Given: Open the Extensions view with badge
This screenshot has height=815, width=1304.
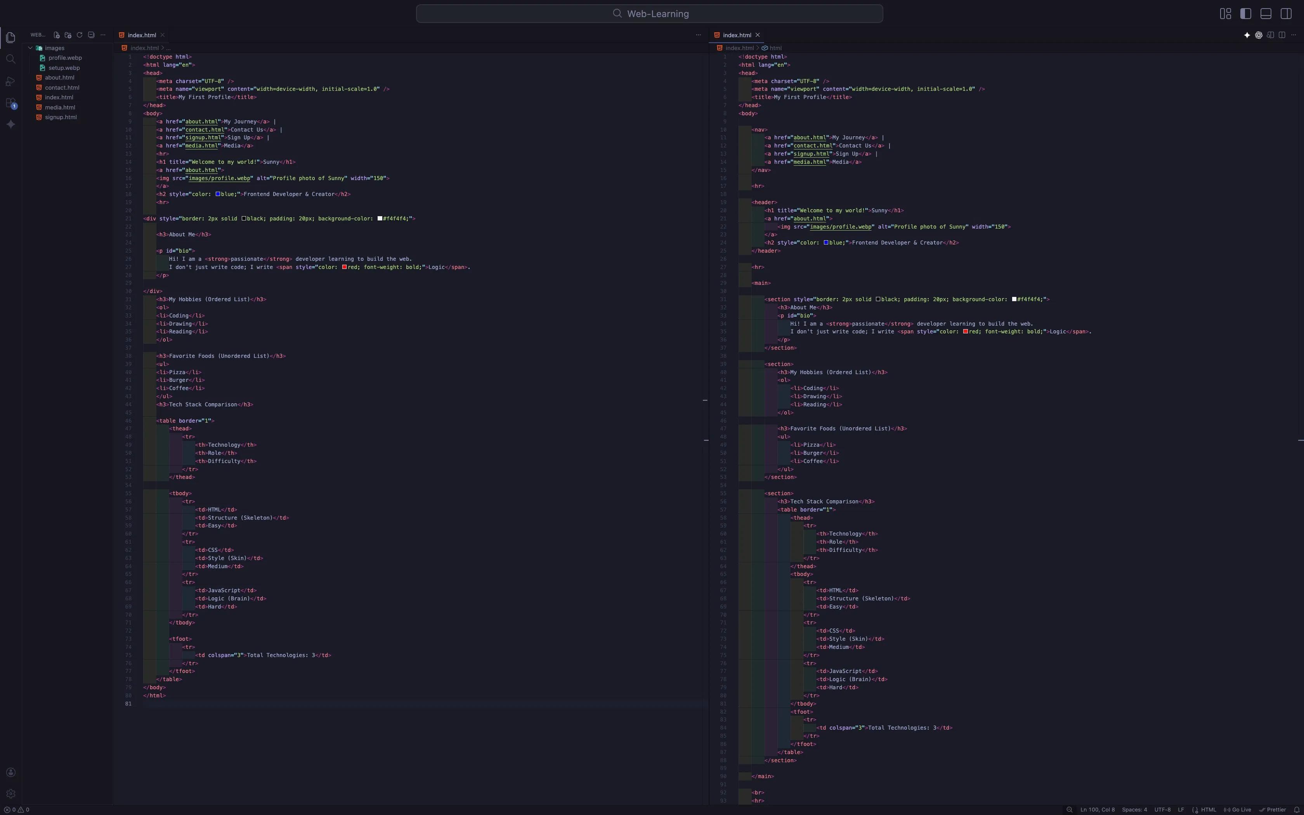Looking at the screenshot, I should pyautogui.click(x=10, y=102).
